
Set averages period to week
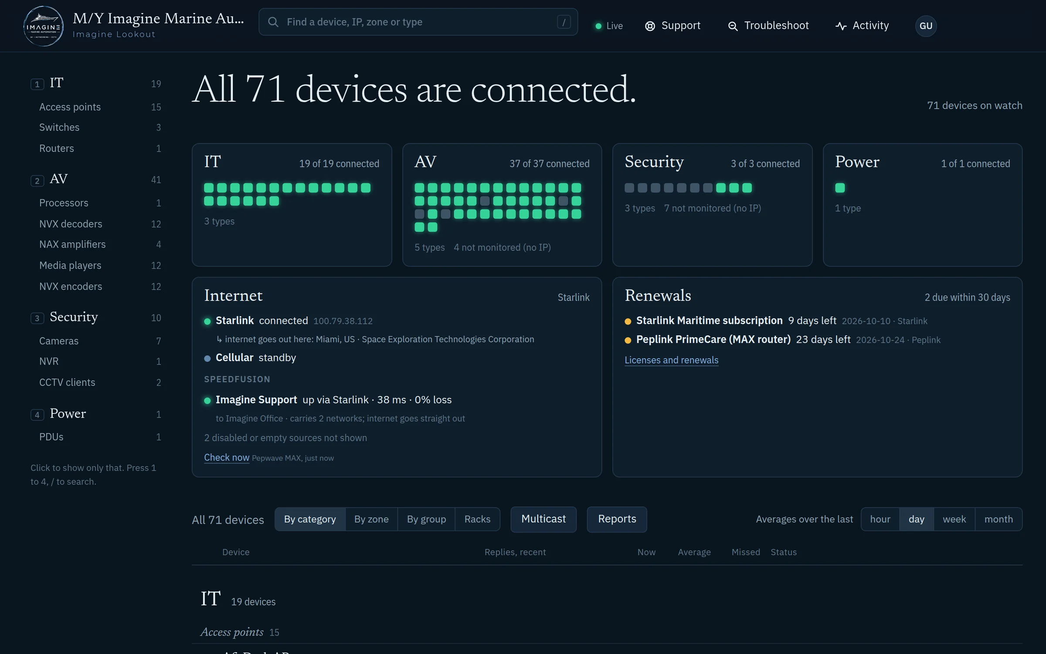point(954,519)
